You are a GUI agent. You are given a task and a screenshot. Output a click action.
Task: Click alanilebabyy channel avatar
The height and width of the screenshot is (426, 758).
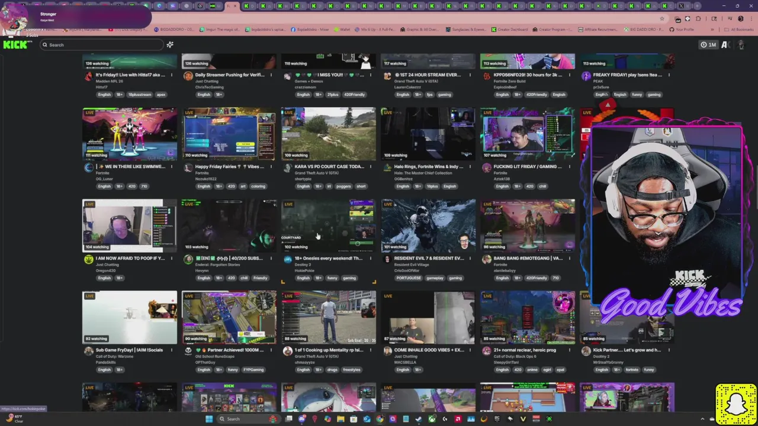[486, 259]
